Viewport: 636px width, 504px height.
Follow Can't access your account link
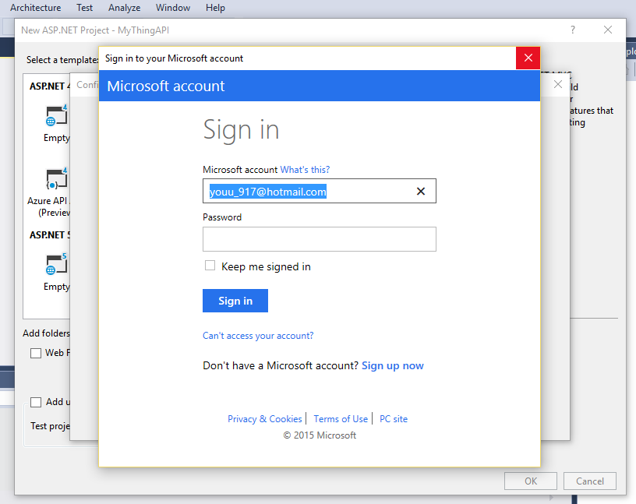[258, 336]
